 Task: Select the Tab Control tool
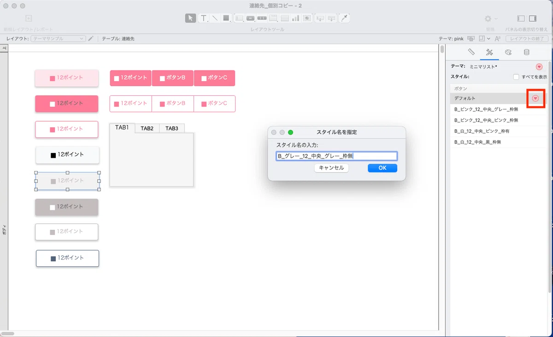(273, 18)
